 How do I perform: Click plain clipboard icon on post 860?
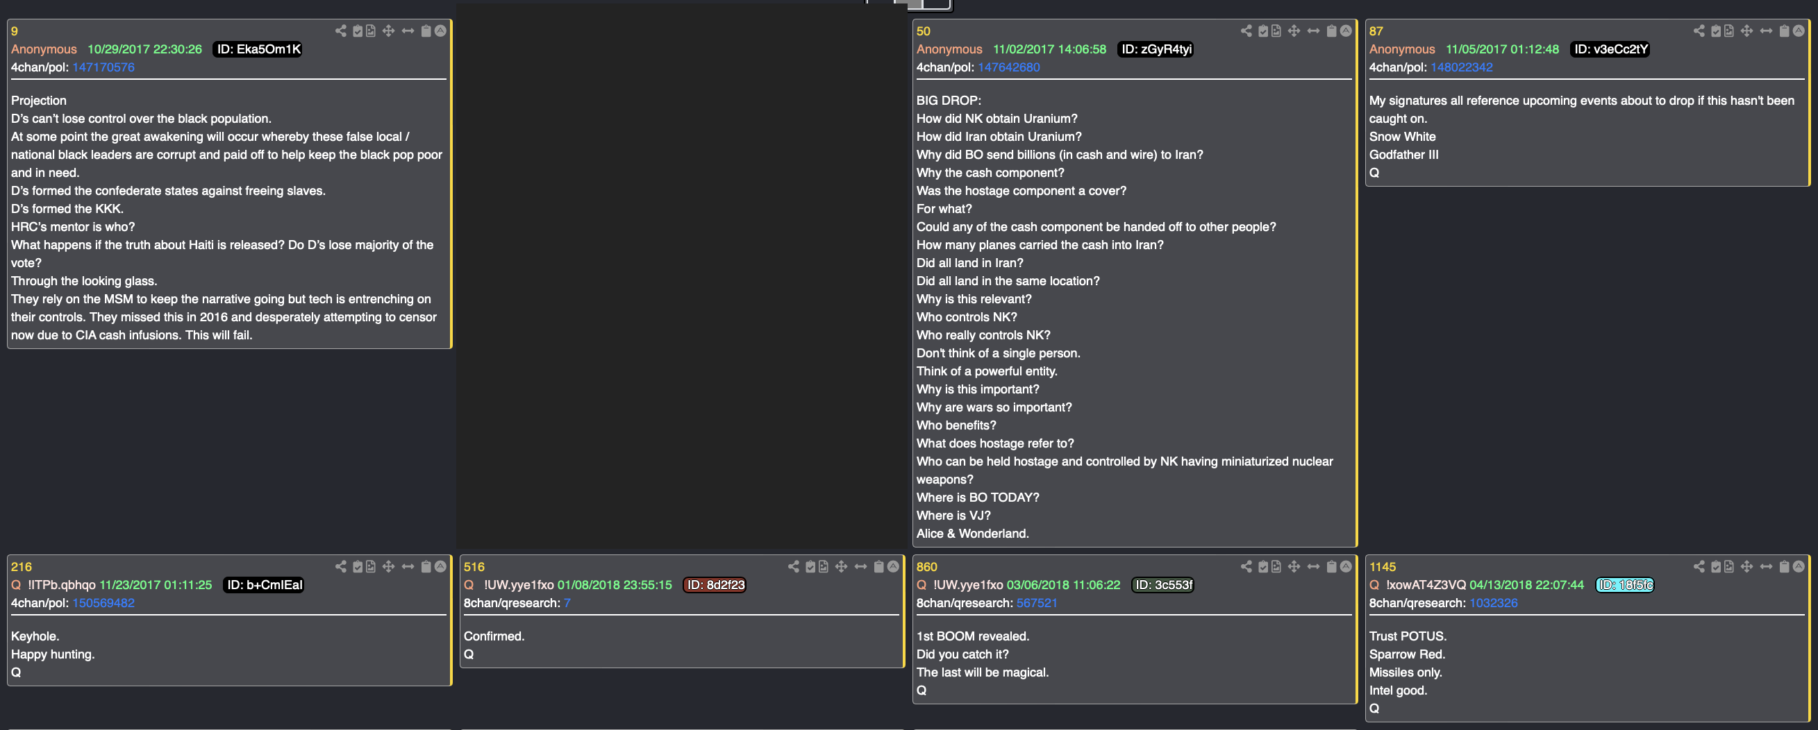pyautogui.click(x=1332, y=566)
